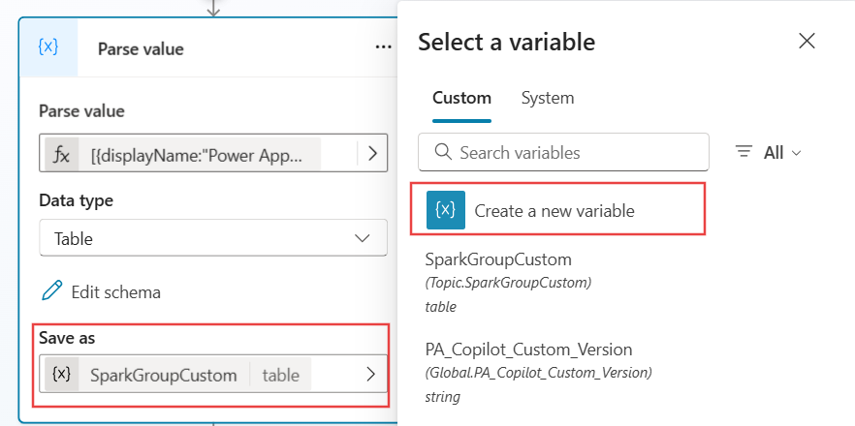This screenshot has width=855, height=426.
Task: Click the variable icon beside SparkGroupCustom
Action: click(x=61, y=375)
